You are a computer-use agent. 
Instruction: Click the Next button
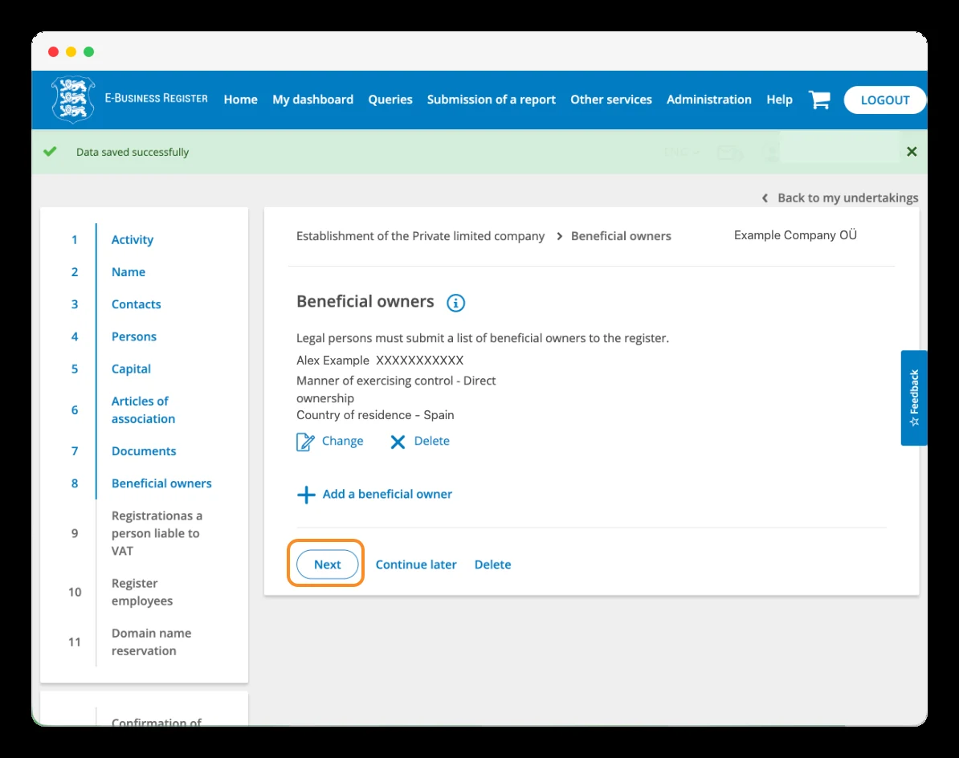pos(327,564)
